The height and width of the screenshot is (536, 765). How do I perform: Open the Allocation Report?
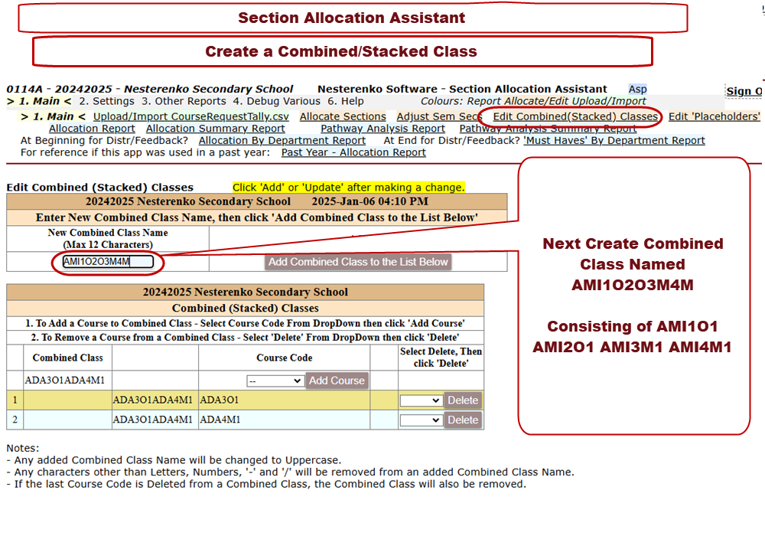[x=92, y=129]
